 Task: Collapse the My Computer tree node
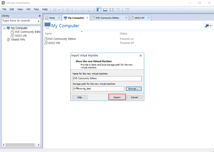tap(4, 28)
